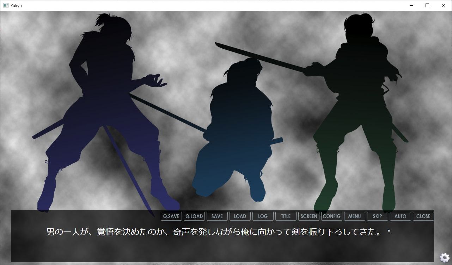This screenshot has width=452, height=265.
Task: Open the CONFIG settings panel
Action: tap(331, 216)
